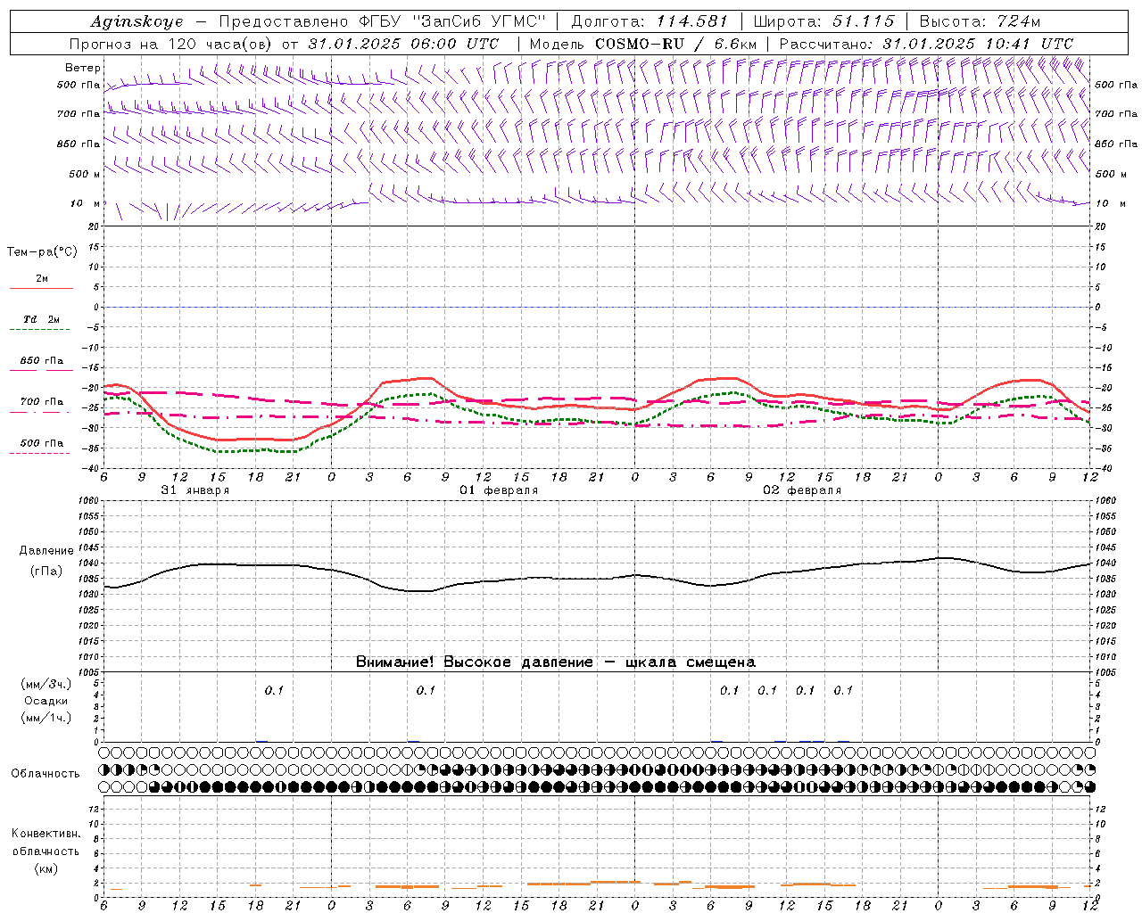The width and height of the screenshot is (1142, 913).
Task: Click the "2м" temperature legend entry
Action: coord(42,278)
